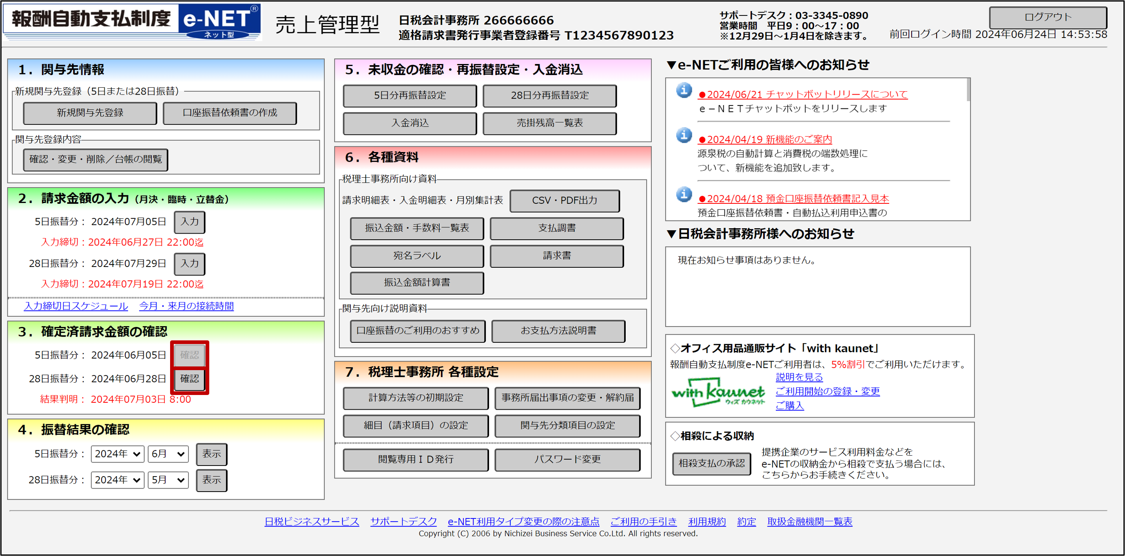Open the 入力締切日スケジュール link
Screen dimensions: 1125x556
pyautogui.click(x=76, y=306)
